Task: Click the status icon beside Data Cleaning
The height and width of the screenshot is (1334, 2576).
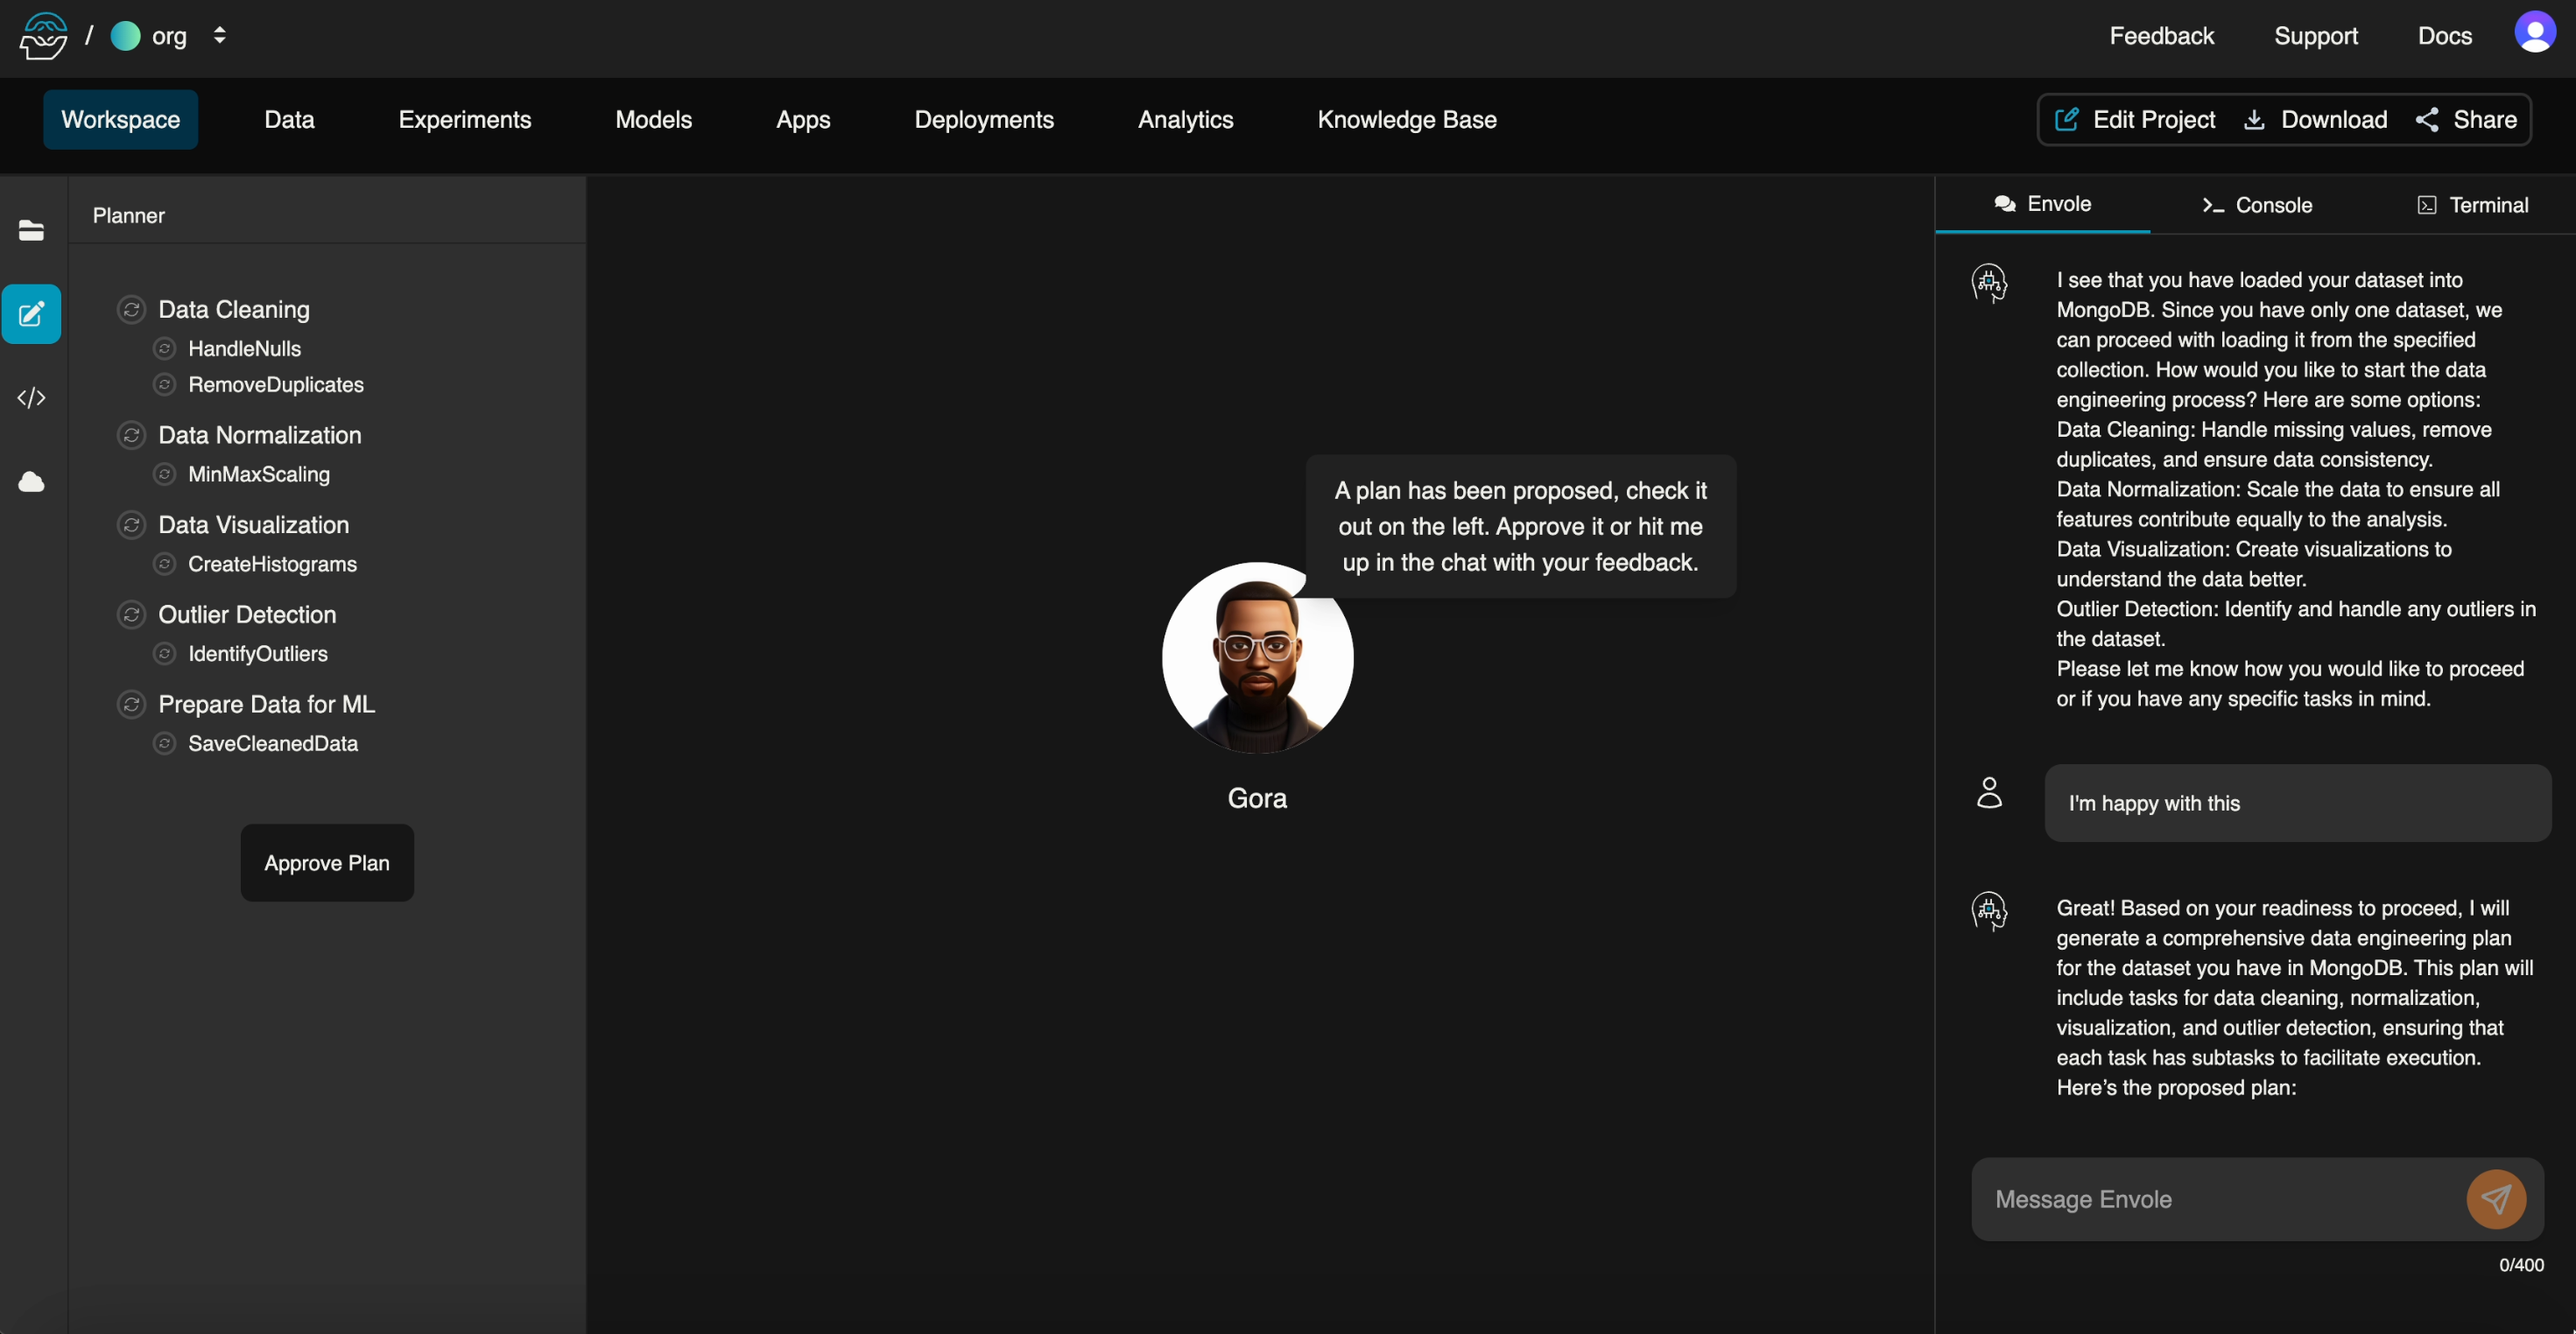Action: [131, 309]
